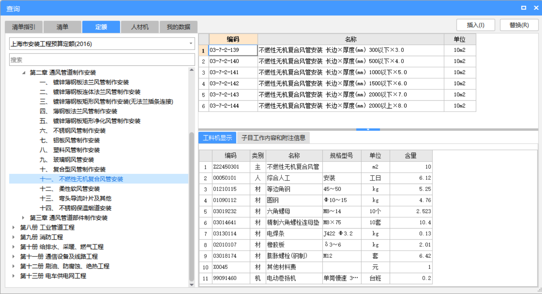Select the 精制六角螺栓连母垫 cell
Screen dimensions: 542x294
pos(294,223)
